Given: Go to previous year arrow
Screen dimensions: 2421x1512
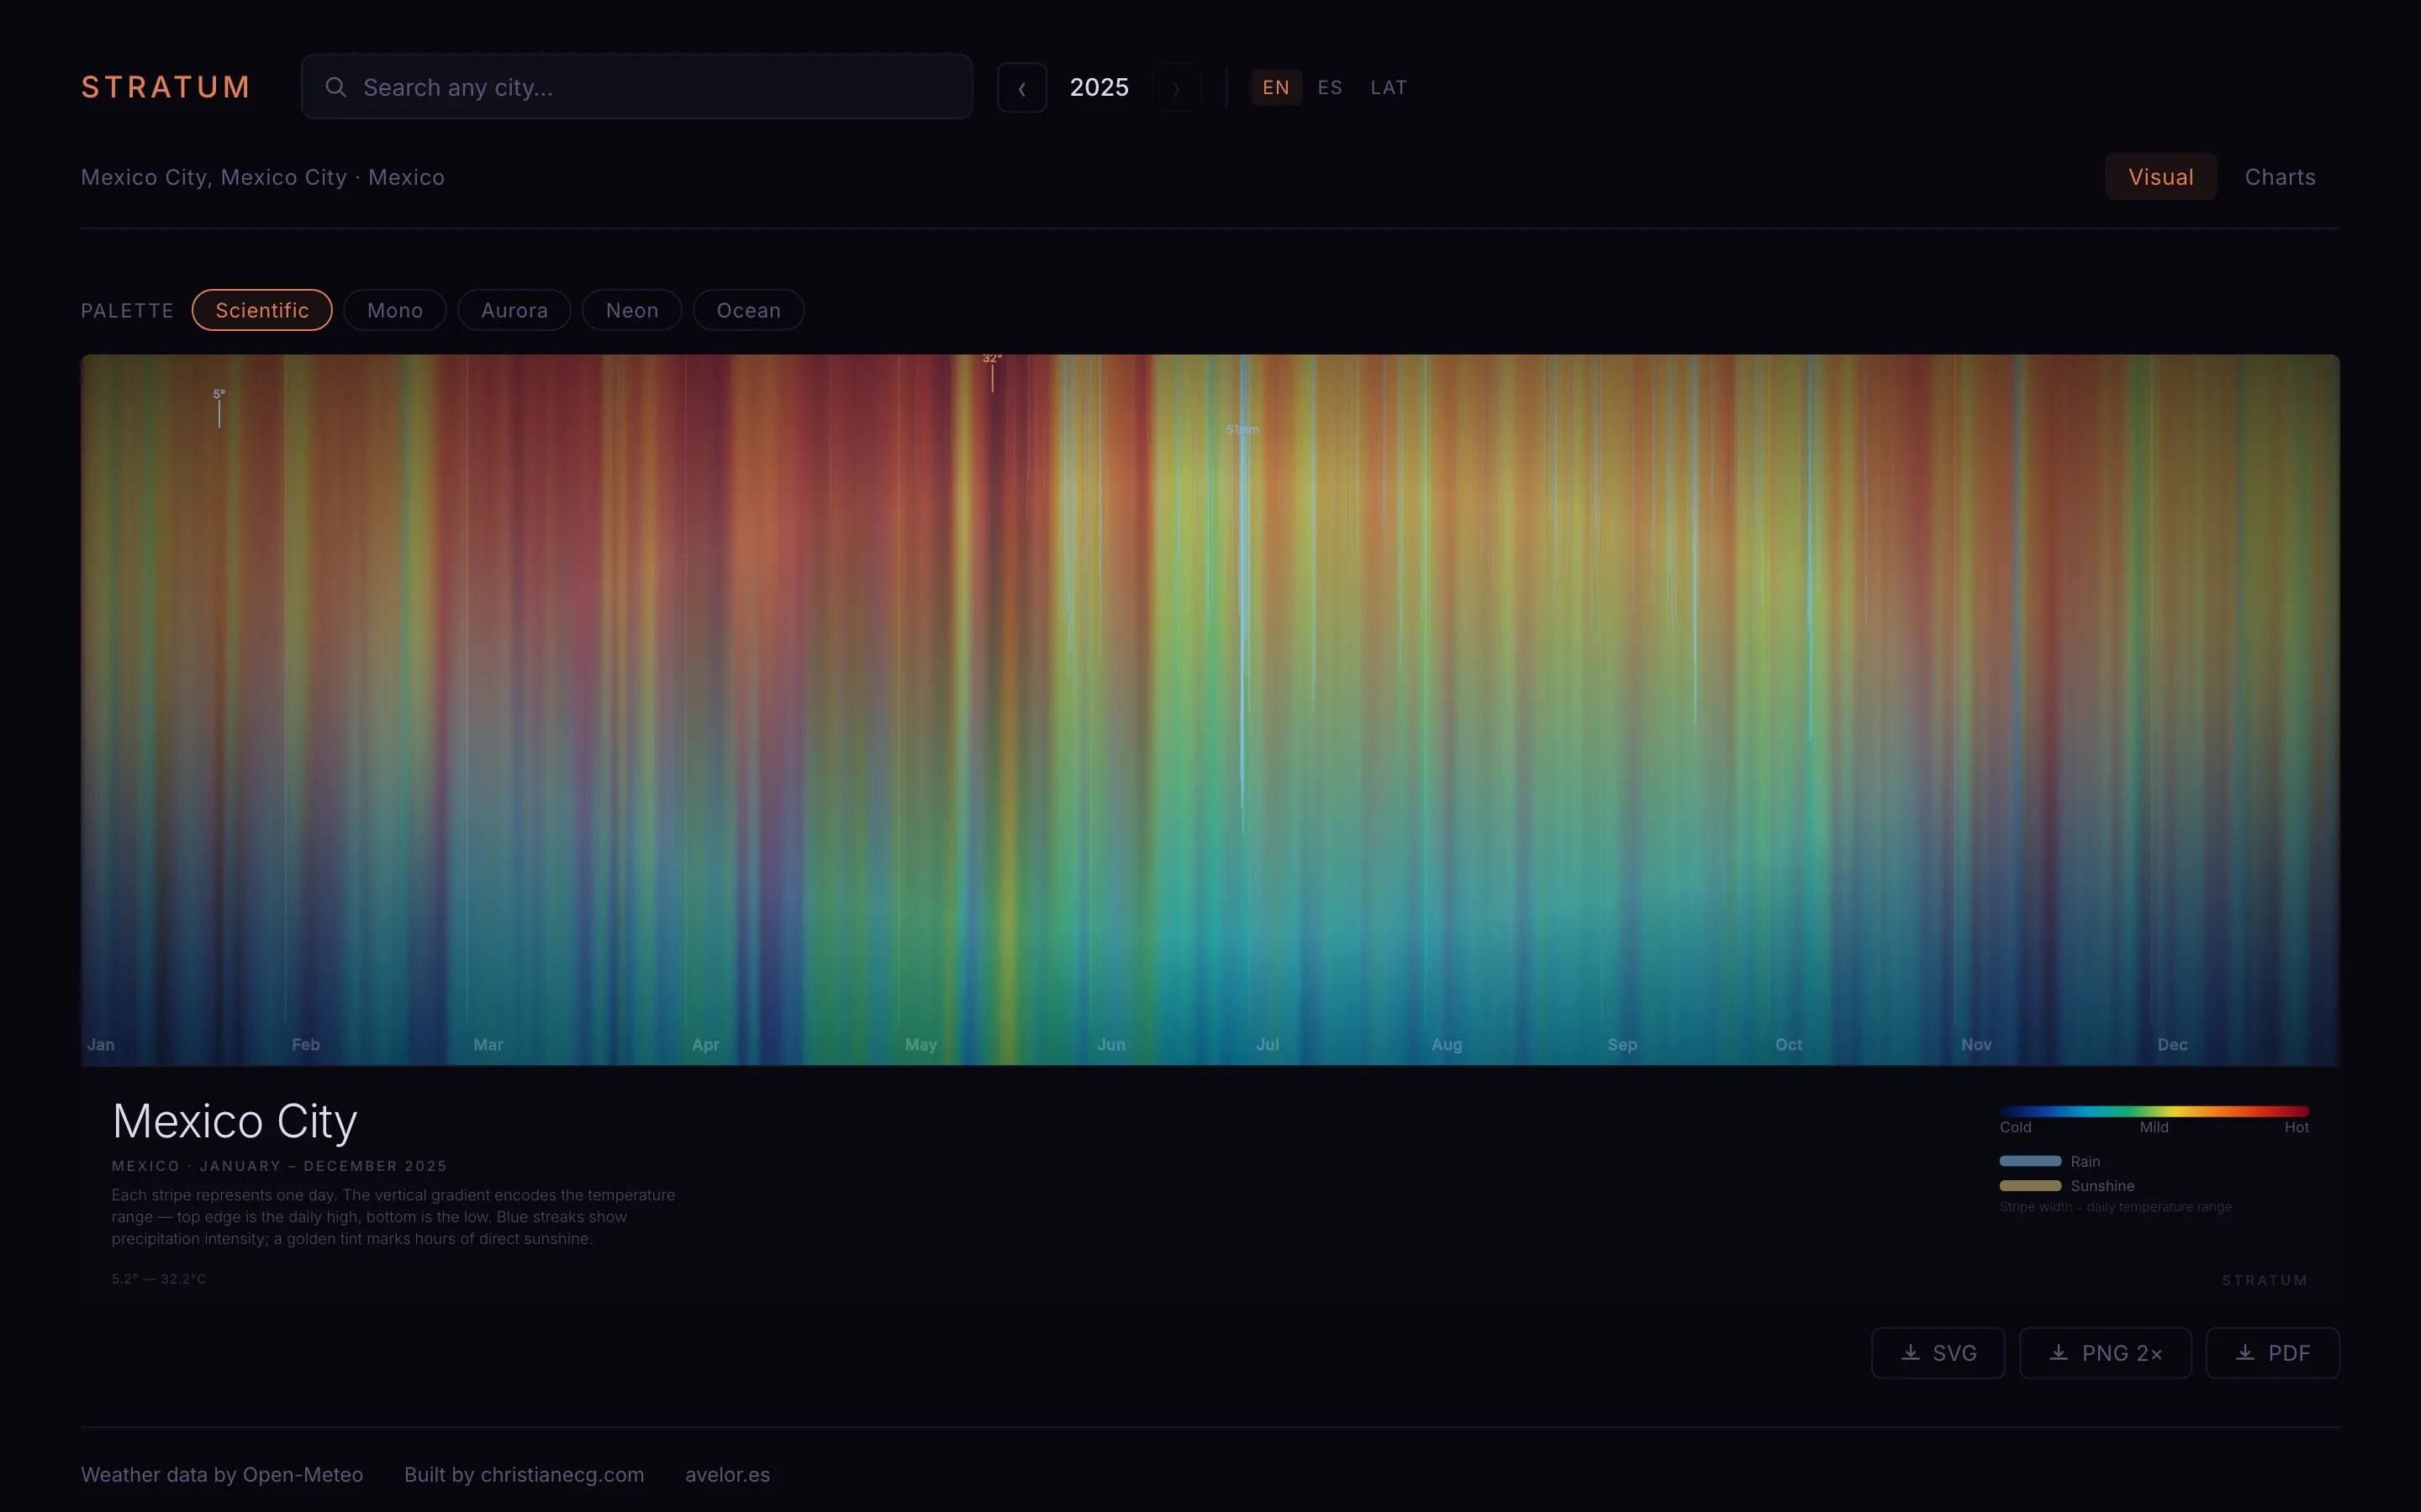Looking at the screenshot, I should coord(1021,88).
